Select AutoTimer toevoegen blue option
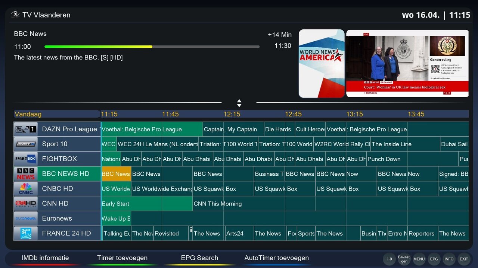 (276, 258)
